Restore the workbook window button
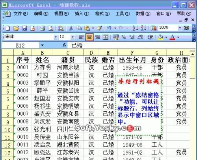This screenshot has height=160, width=197. click(x=186, y=20)
